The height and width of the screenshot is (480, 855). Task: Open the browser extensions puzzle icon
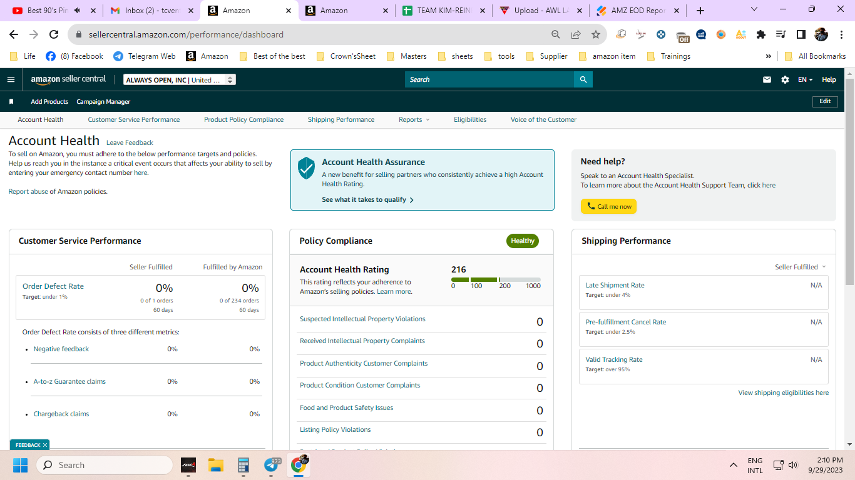coord(761,34)
